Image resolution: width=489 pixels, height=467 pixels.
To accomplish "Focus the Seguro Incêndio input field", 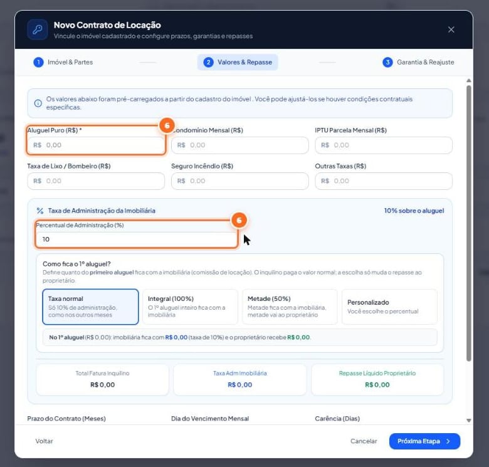I will [240, 181].
